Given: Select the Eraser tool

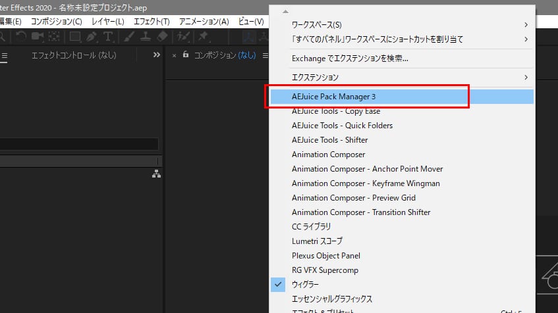Looking at the screenshot, I should click(x=162, y=37).
